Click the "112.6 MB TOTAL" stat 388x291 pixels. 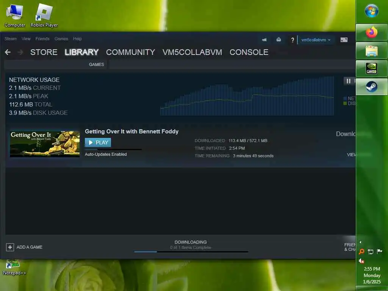31,105
